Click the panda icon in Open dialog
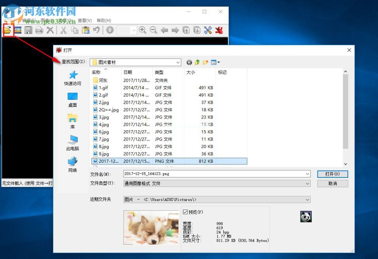The width and height of the screenshot is (378, 259). pos(306,216)
